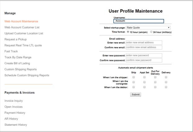Viewport: 193px width, 132px height.
Task: Open Invoice Inquiry under Payments & Invoices
Action: [14, 101]
